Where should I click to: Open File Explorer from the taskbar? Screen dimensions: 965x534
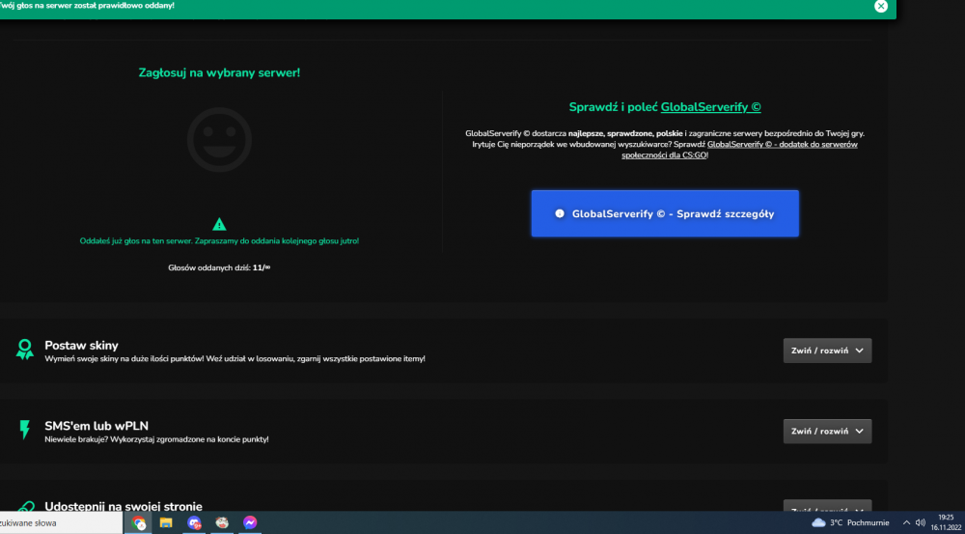(x=166, y=523)
